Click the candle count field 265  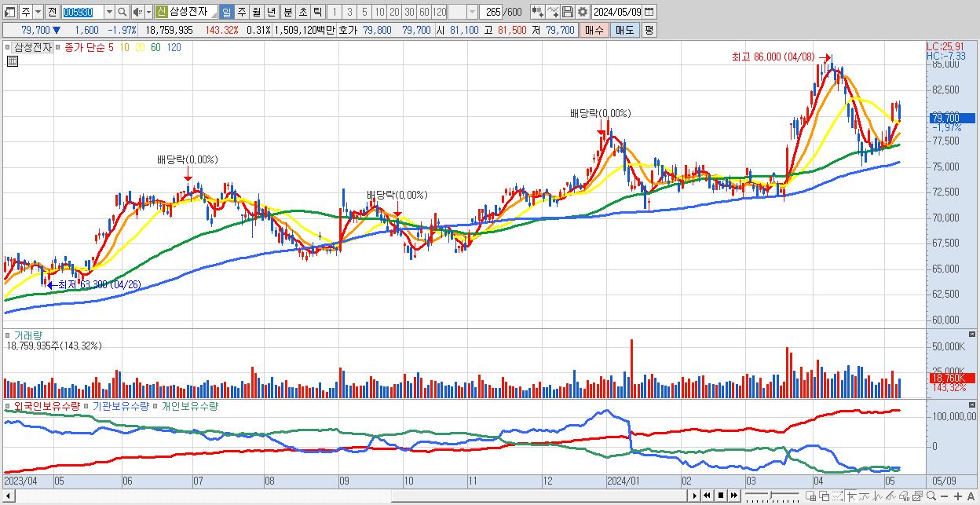coord(492,12)
